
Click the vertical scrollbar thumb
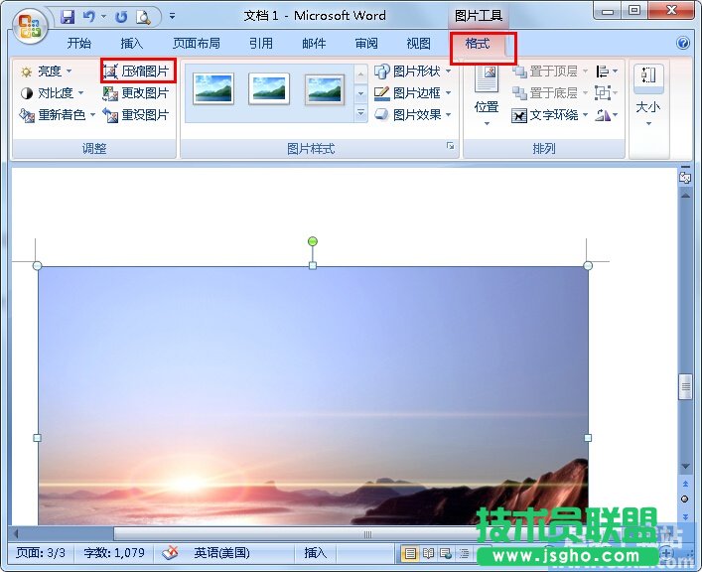pyautogui.click(x=685, y=386)
